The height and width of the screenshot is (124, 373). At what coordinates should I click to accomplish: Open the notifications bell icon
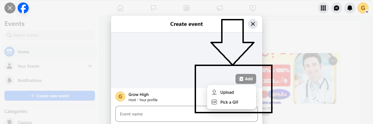350,8
